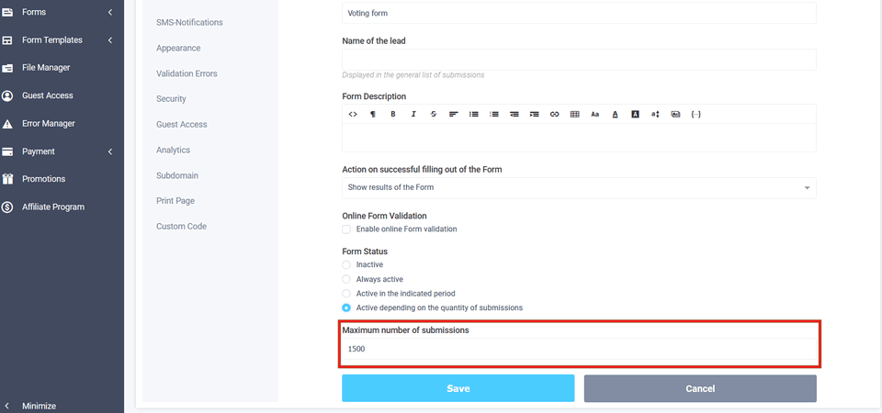Screen dimensions: 882x413
Task: Click the Maximum number of submissions field
Action: pyautogui.click(x=579, y=350)
